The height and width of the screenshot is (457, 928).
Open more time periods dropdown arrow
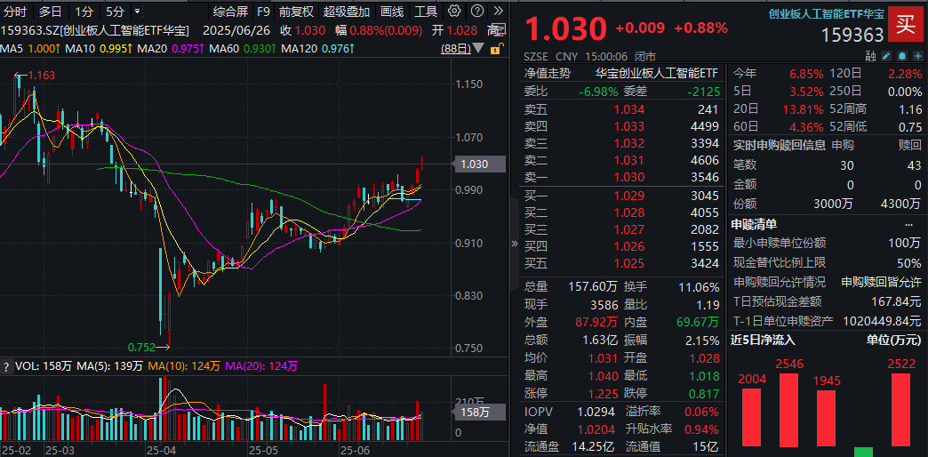[x=137, y=11]
